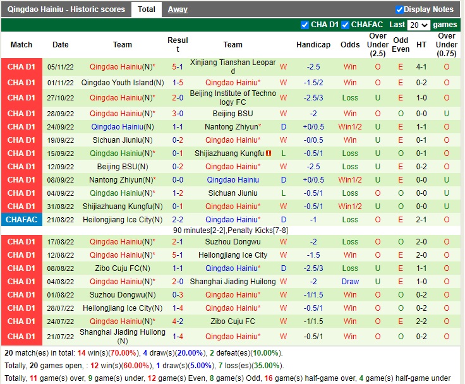The width and height of the screenshot is (465, 384).
Task: Open the Last 20 games dropdown
Action: 418,25
